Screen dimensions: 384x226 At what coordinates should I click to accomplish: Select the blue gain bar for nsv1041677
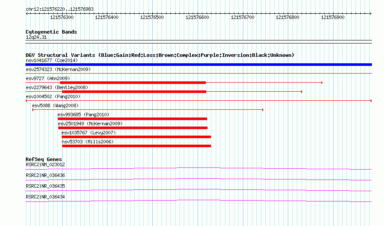(198, 65)
